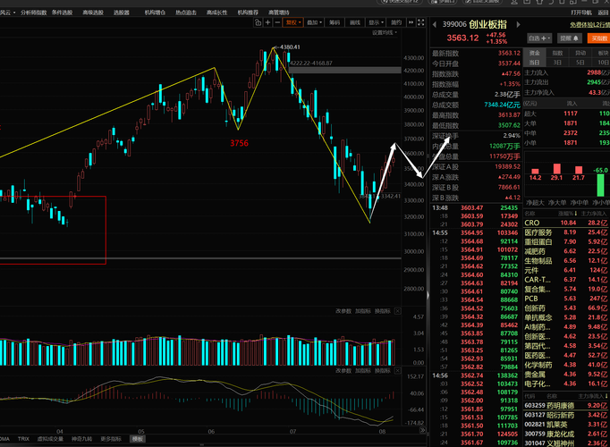Screen dimensions: 610x447
Task: Click the panel splitter collapse handle
Action: tap(428, 295)
